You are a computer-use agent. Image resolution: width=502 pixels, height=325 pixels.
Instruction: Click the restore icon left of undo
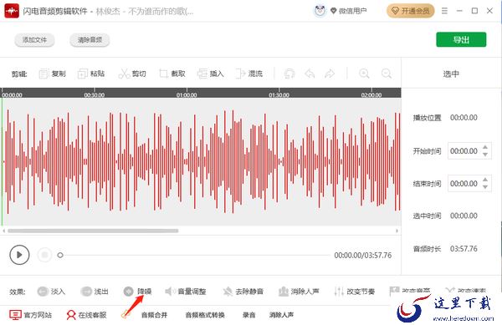289,74
